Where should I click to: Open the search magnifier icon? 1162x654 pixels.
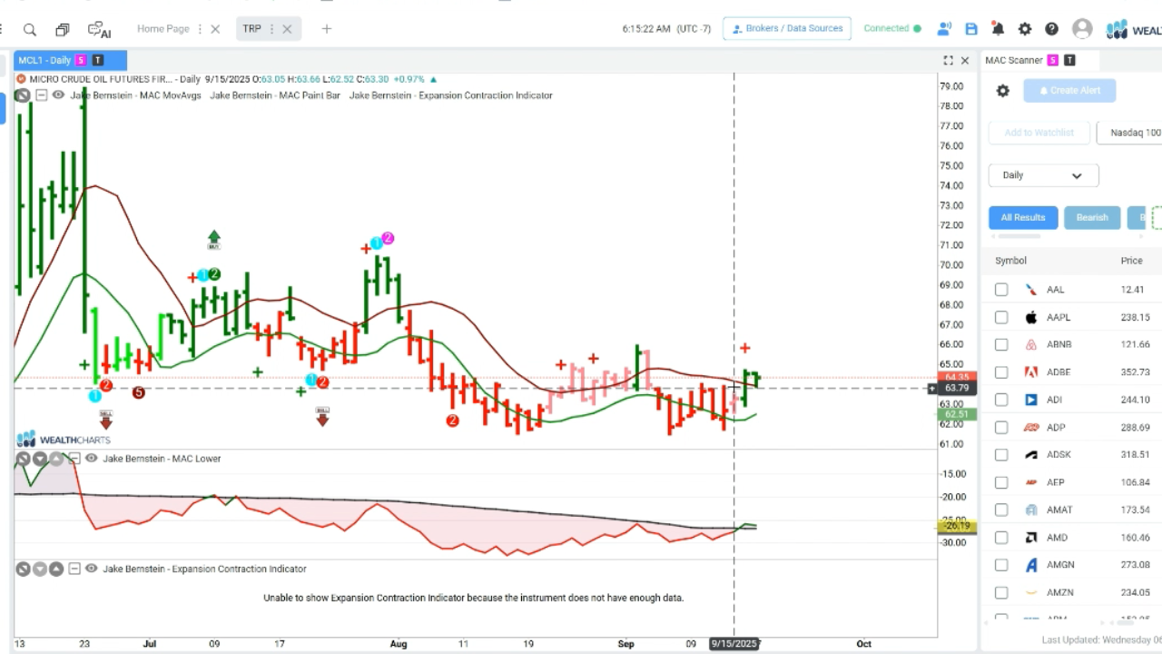point(30,29)
